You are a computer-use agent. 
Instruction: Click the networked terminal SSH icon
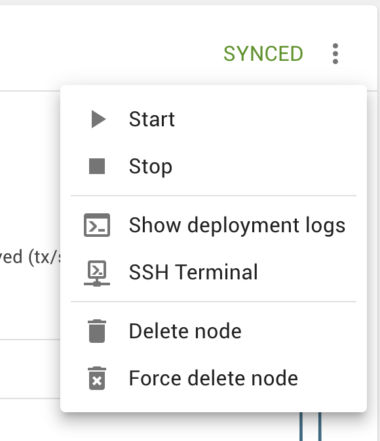(x=97, y=273)
